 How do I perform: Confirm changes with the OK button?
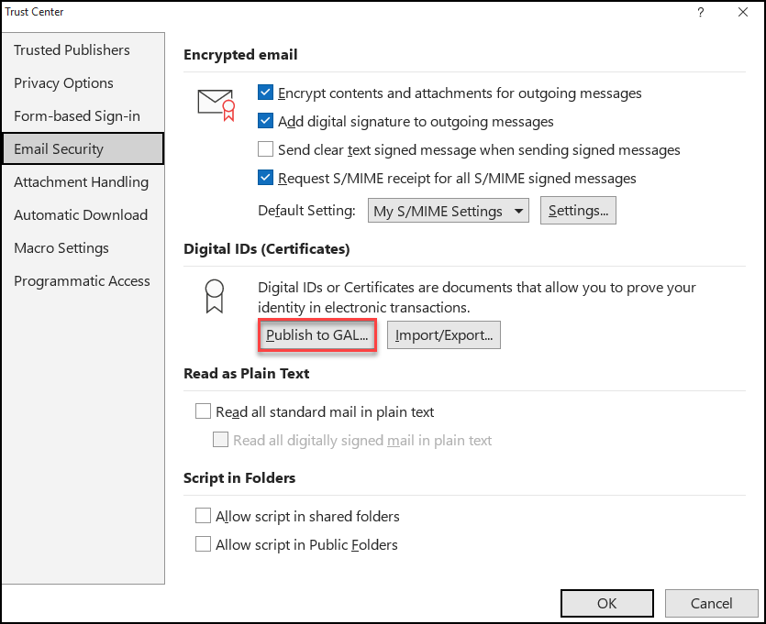[x=606, y=604]
